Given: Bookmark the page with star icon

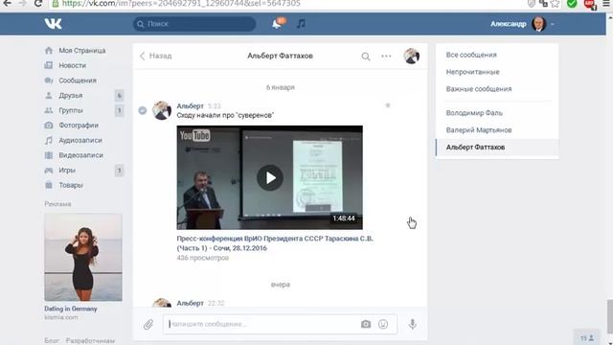Looking at the screenshot, I should coord(555,4).
